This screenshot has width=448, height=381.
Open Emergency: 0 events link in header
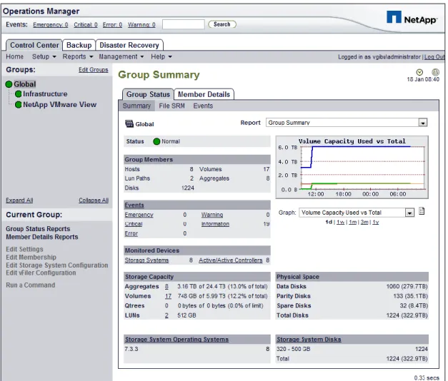click(x=51, y=25)
